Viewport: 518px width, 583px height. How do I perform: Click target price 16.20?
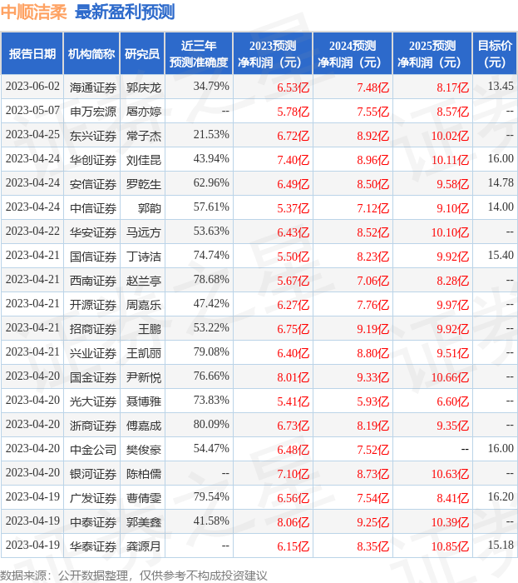(x=501, y=497)
